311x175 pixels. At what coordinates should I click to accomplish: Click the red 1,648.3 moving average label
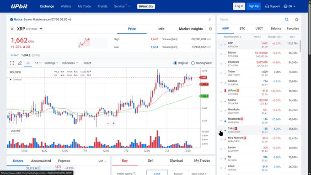coord(204,85)
